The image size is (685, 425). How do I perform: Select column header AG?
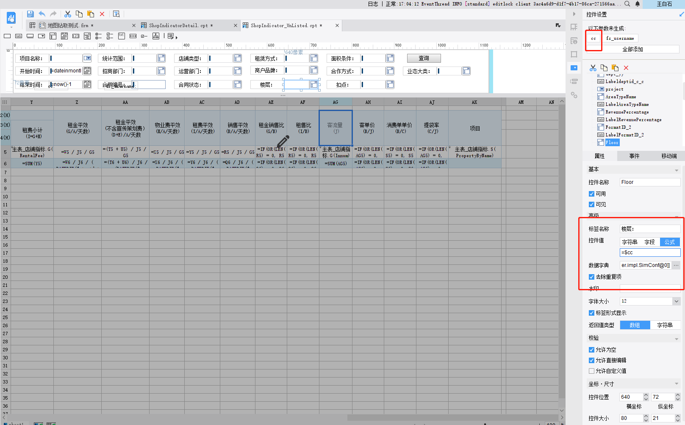(x=336, y=102)
